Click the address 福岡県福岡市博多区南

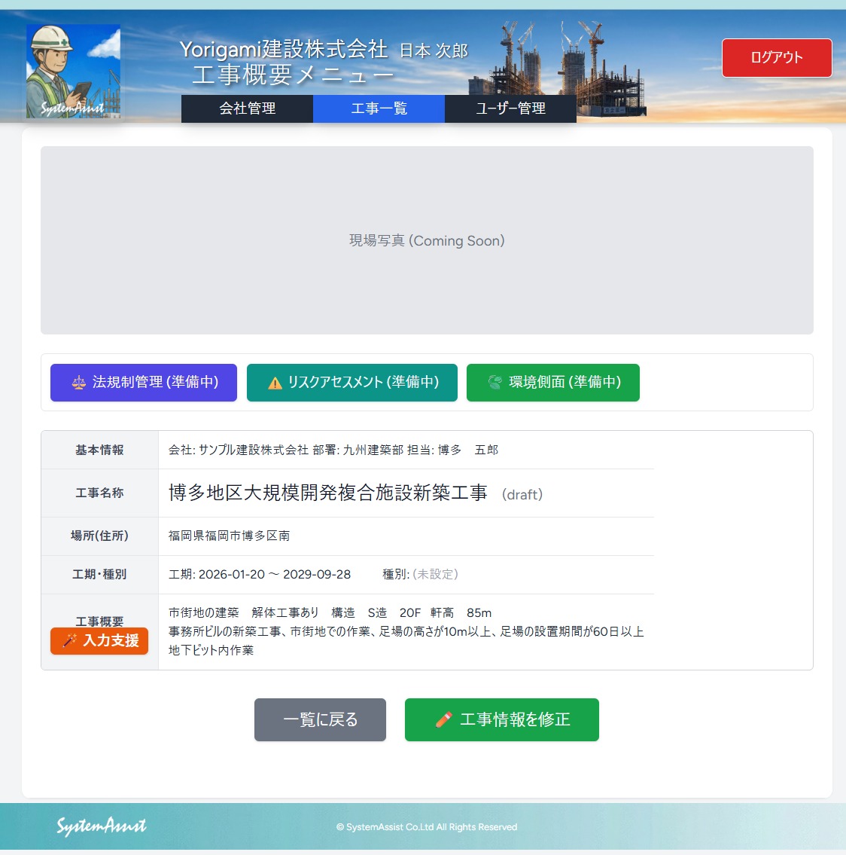coord(229,536)
